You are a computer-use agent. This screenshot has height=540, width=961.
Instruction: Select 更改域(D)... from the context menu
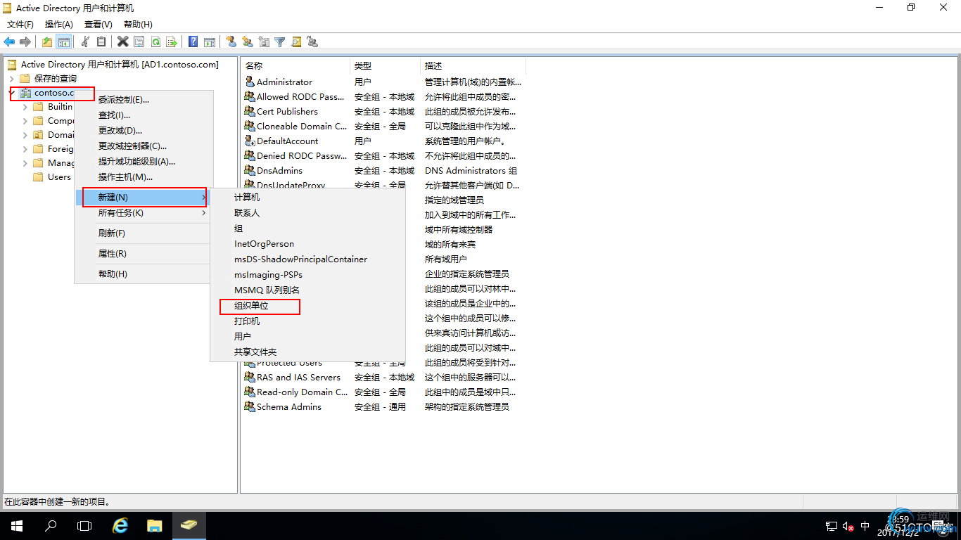point(143,130)
